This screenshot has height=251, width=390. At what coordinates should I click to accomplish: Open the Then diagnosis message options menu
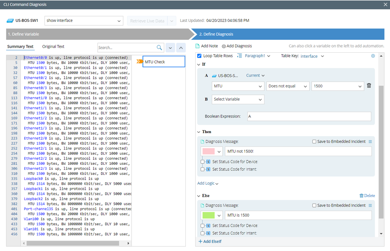pos(370,142)
